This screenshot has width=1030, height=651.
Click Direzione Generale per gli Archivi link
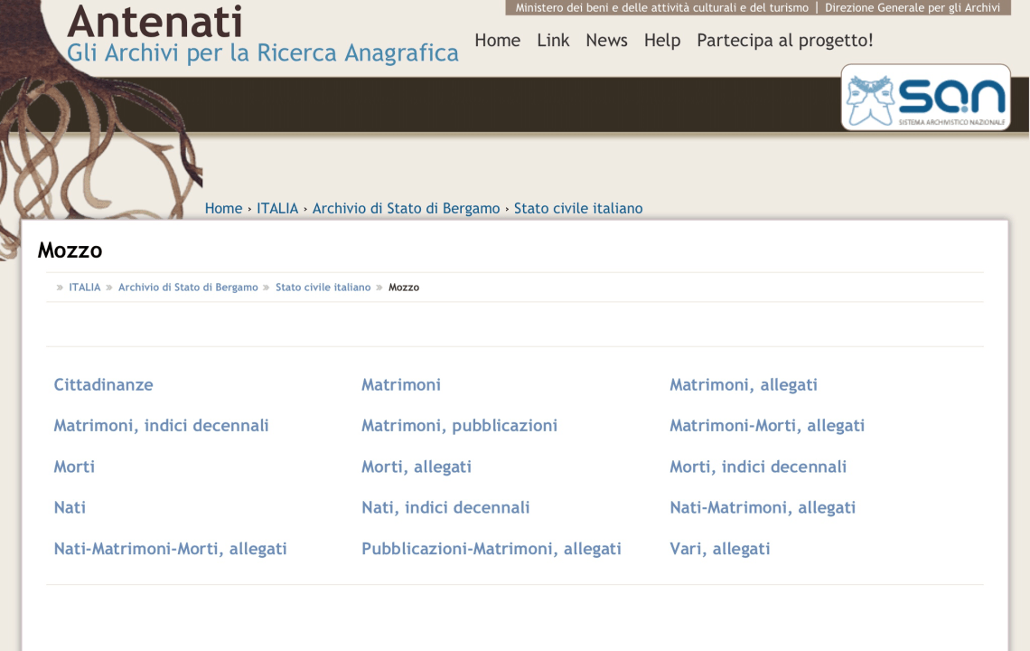pos(912,8)
